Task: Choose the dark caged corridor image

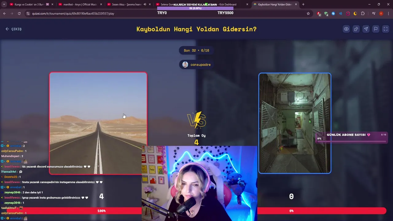Action: pos(295,123)
